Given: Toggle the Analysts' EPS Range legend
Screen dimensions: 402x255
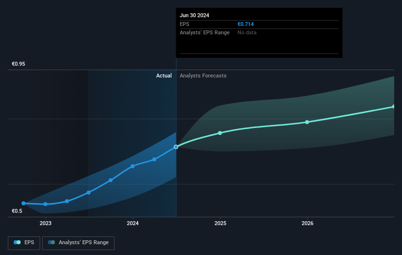Looking at the screenshot, I should [78, 243].
